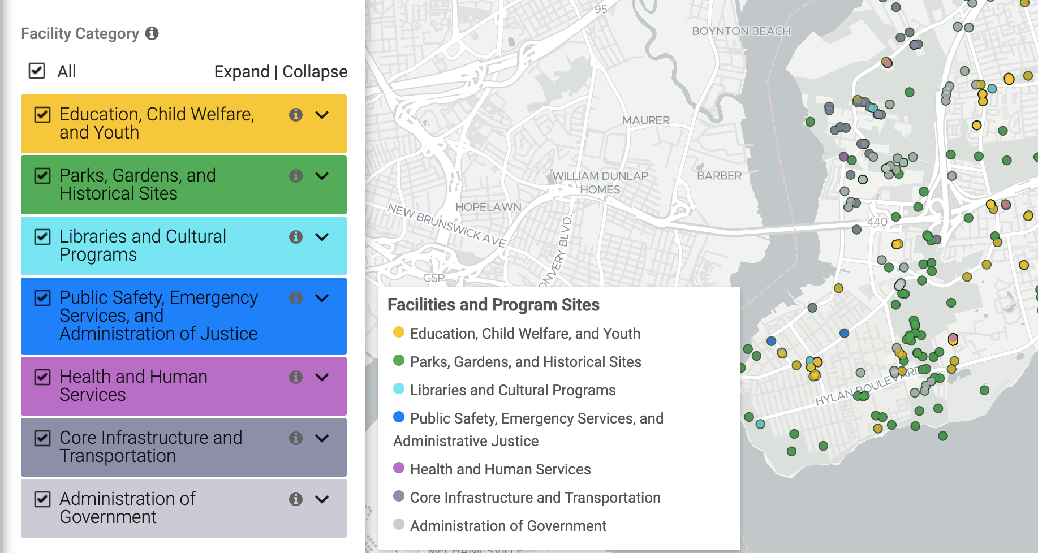Screen dimensions: 1038x553
Task: Click the Expand link above category list
Action: pyautogui.click(x=242, y=71)
